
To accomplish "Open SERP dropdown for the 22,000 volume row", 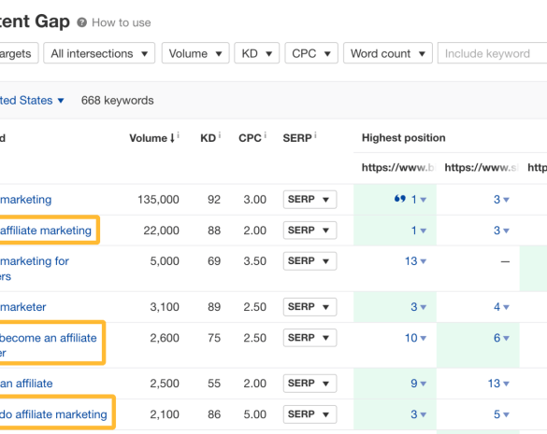I will coord(309,231).
